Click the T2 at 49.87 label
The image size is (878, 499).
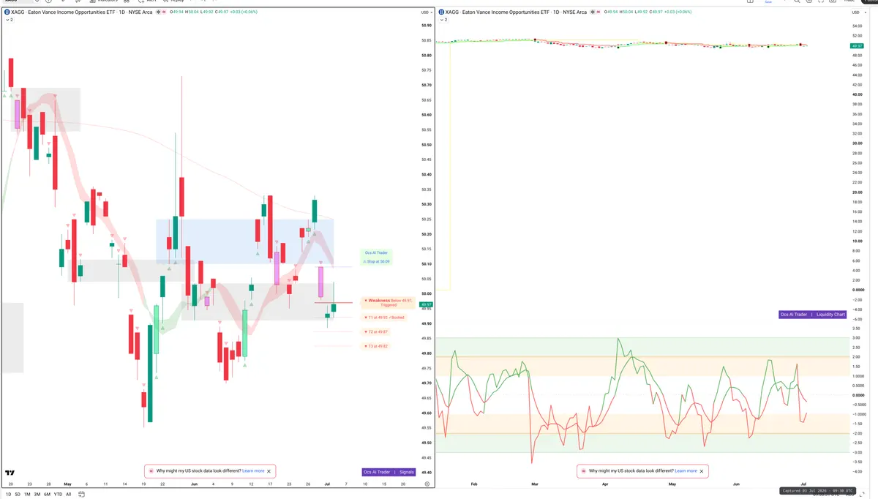pos(376,331)
